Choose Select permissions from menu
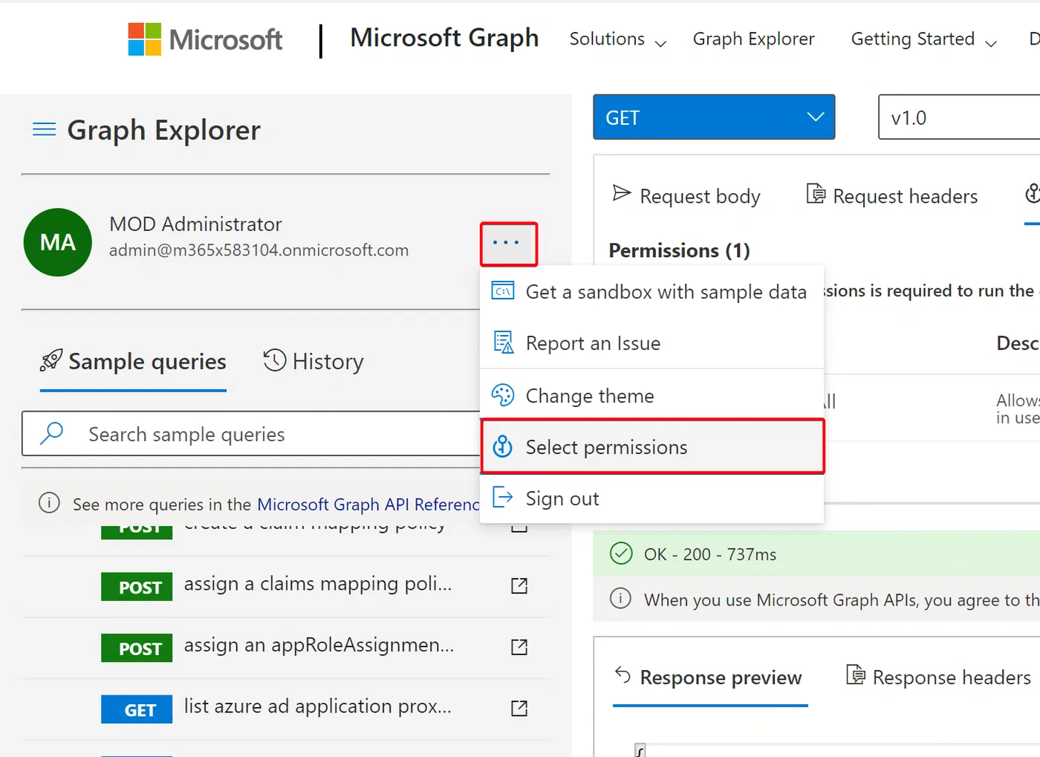Image resolution: width=1040 pixels, height=757 pixels. [652, 447]
